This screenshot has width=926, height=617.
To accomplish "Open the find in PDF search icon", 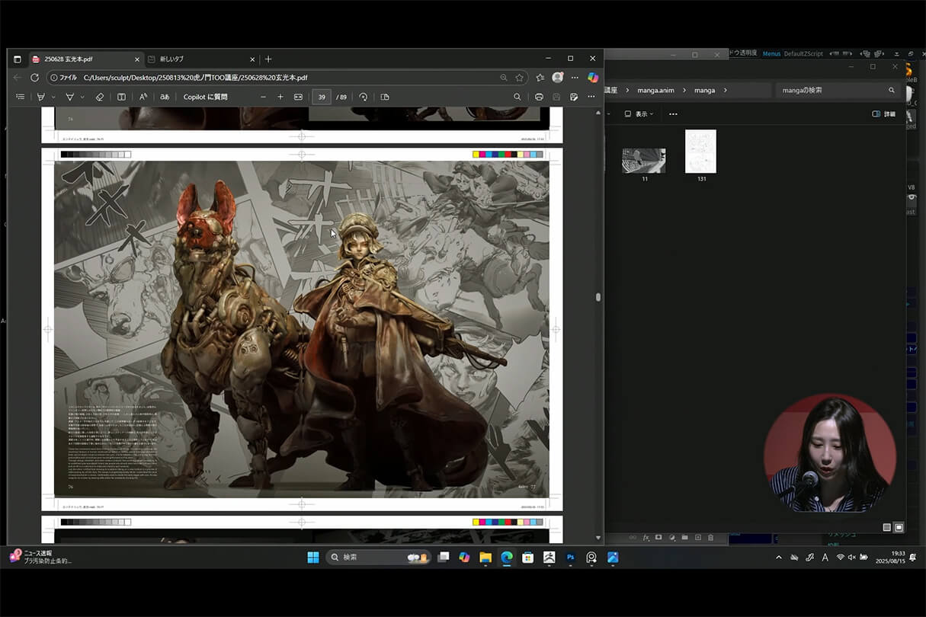I will (517, 97).
